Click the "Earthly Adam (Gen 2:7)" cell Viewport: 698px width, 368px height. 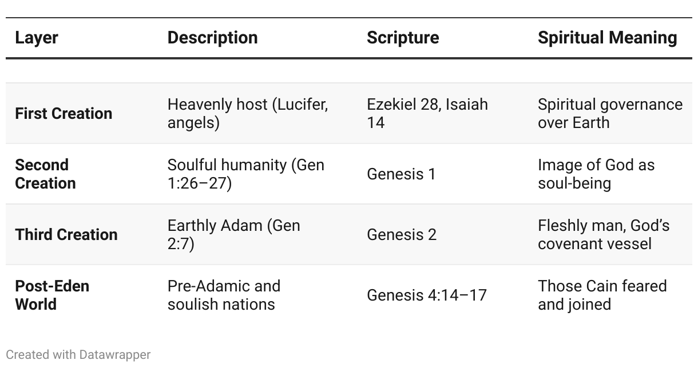[233, 234]
